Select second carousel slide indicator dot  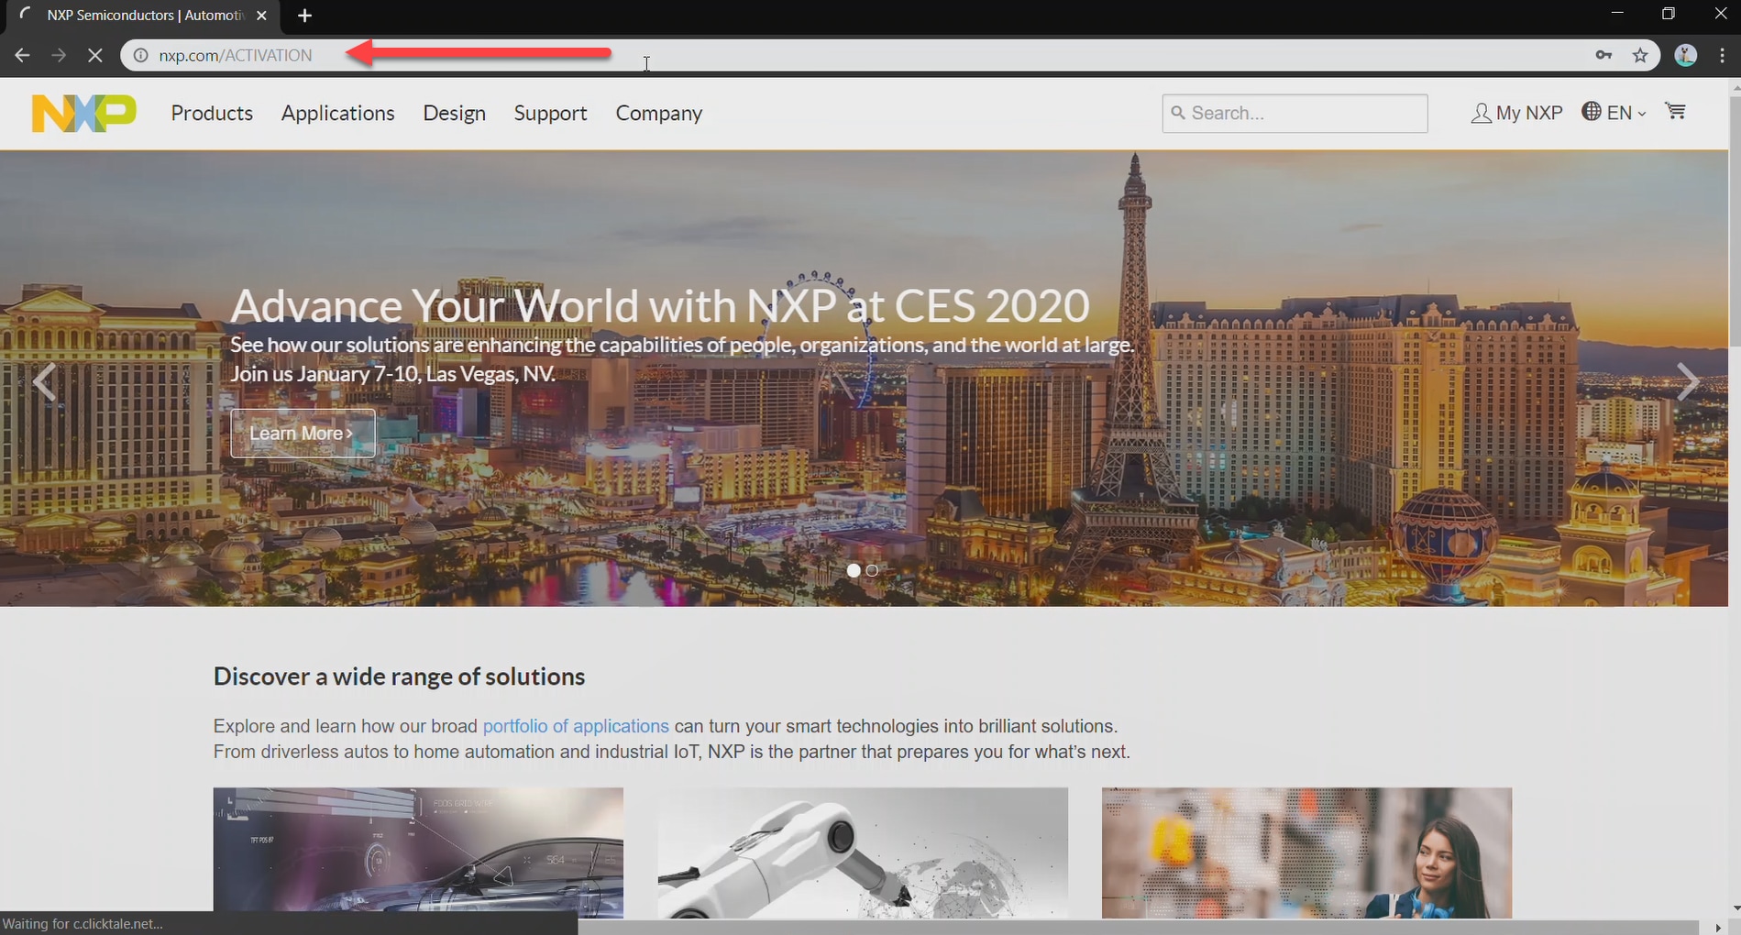[872, 570]
